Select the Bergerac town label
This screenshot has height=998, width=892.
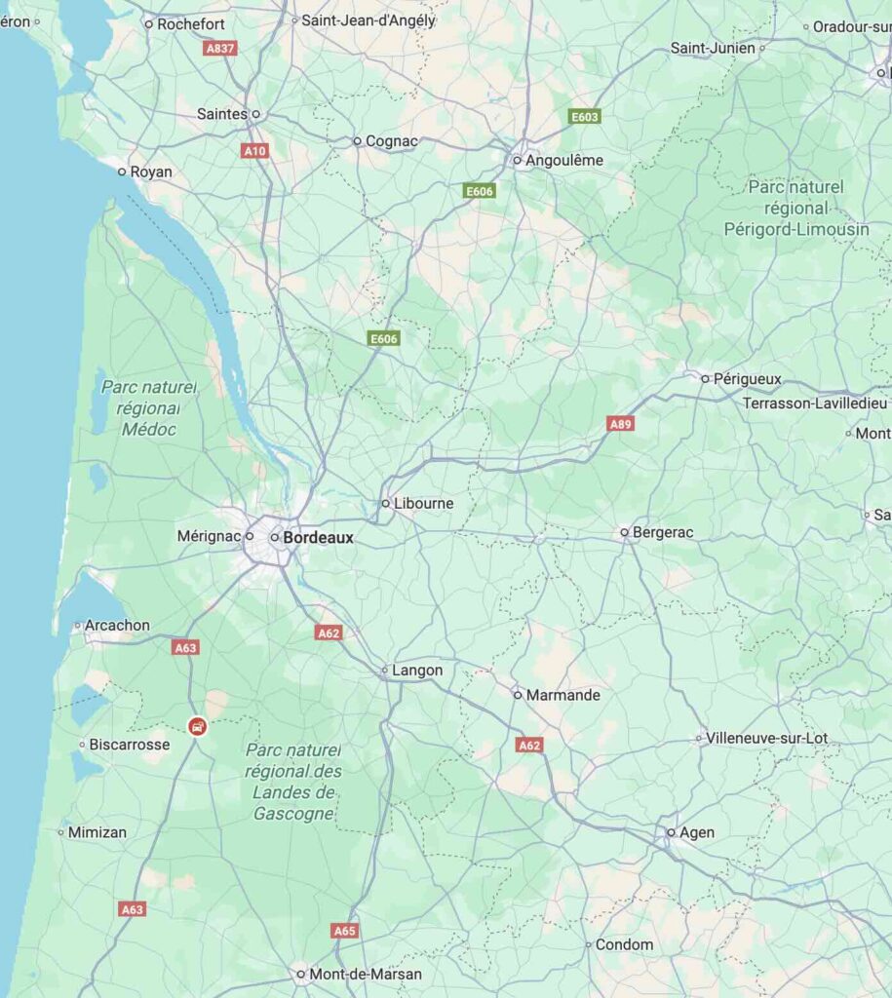pos(663,532)
